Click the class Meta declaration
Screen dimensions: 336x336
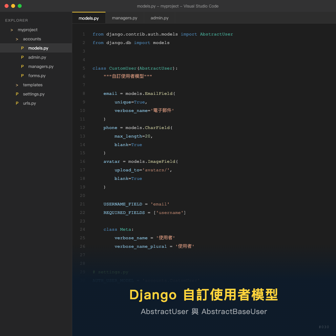118,229
